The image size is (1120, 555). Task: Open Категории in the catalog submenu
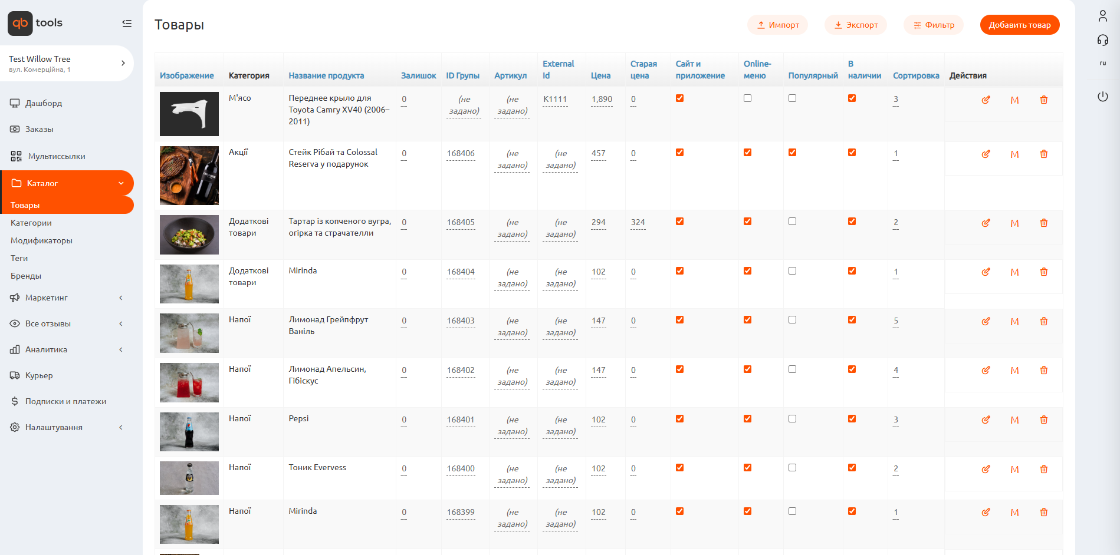[31, 223]
